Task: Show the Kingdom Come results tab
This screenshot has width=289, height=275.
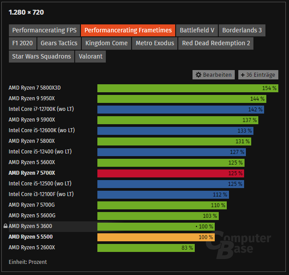Action: click(106, 43)
